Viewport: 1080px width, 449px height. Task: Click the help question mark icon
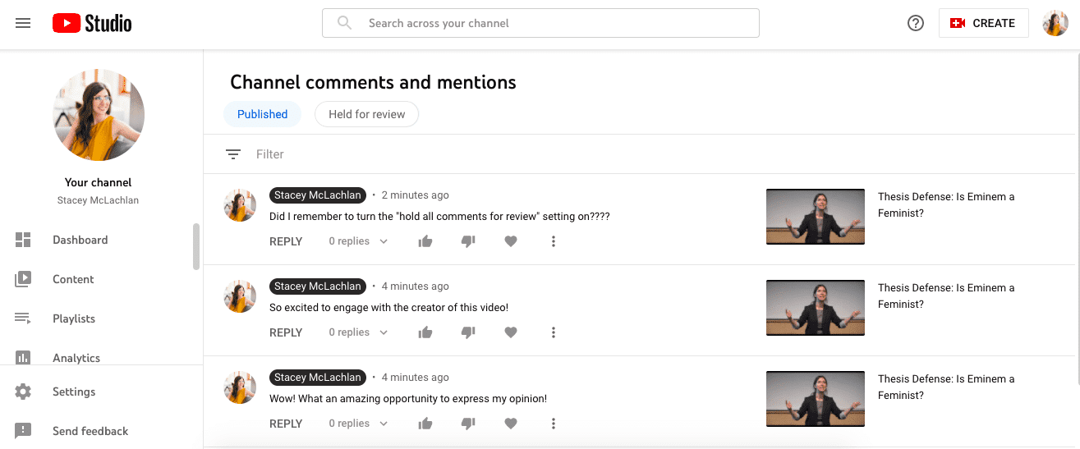tap(916, 23)
